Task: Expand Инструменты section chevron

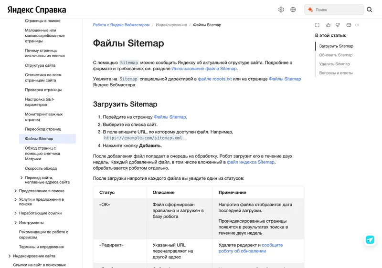Action: tap(15, 223)
